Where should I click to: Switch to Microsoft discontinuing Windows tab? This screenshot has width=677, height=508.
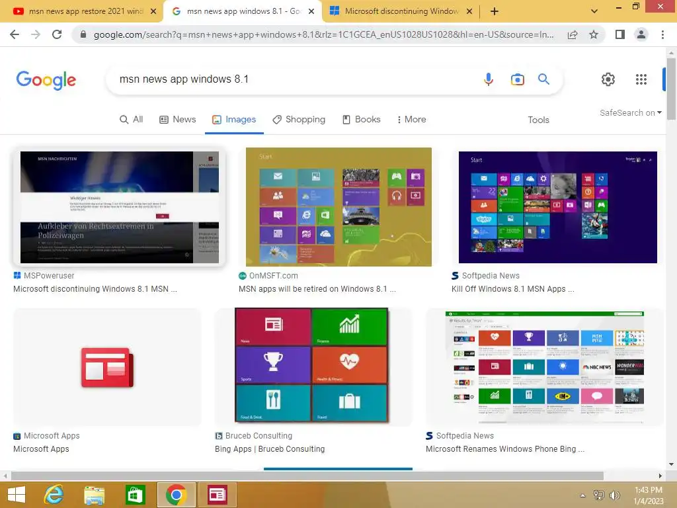[x=400, y=11]
